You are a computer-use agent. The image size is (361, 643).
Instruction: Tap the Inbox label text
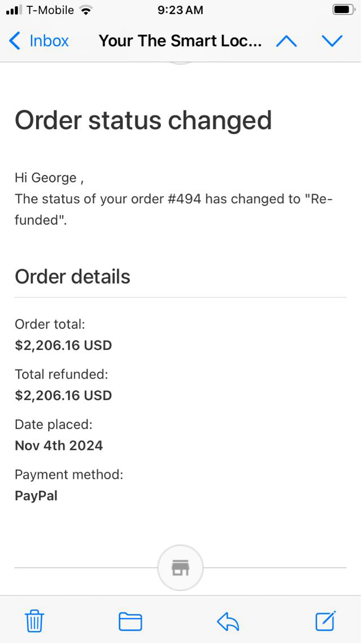[49, 41]
